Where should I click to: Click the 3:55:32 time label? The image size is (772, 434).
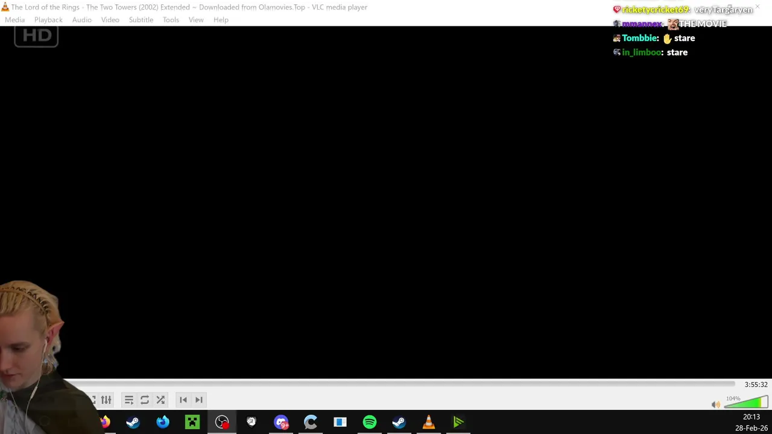click(x=756, y=385)
